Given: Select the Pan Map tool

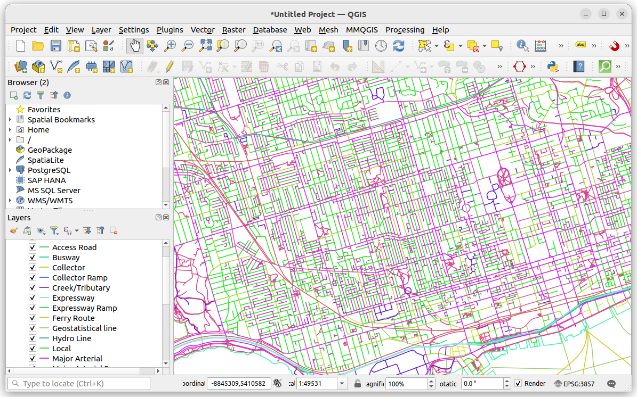Looking at the screenshot, I should pyautogui.click(x=134, y=46).
